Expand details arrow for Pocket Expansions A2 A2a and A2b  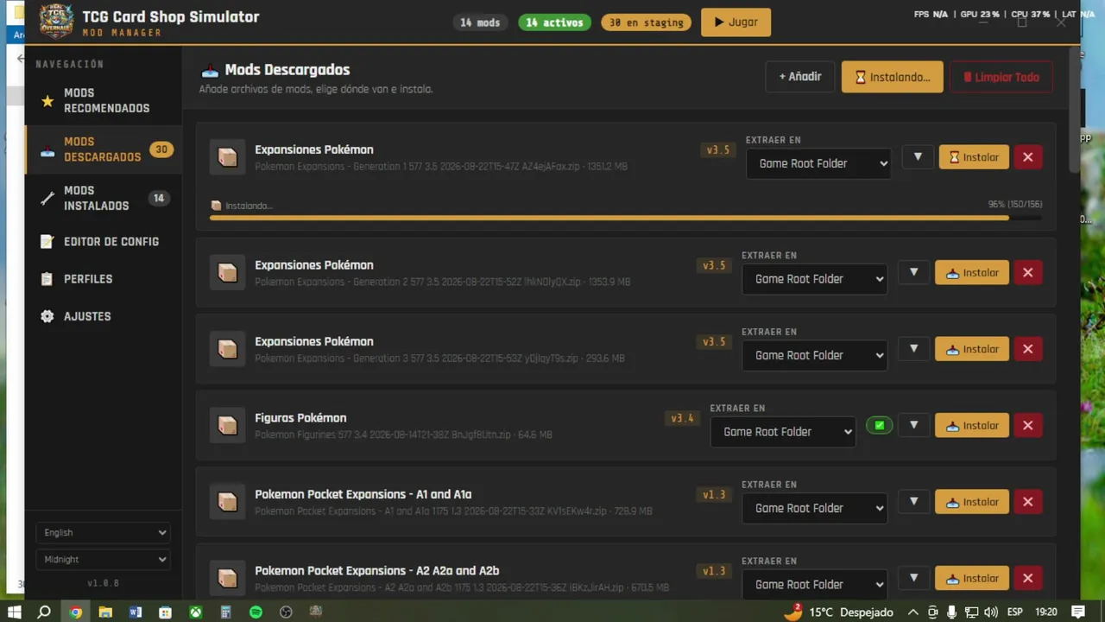coord(913,579)
